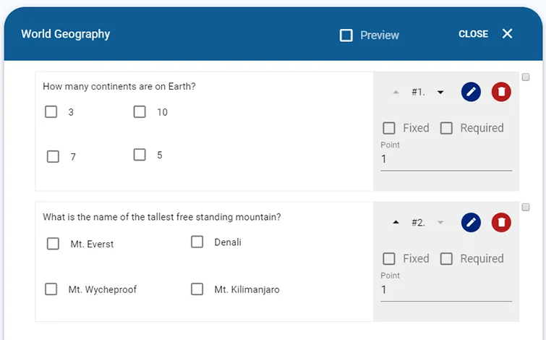Delete question #2 with the trash icon
Image resolution: width=546 pixels, height=340 pixels.
(501, 222)
